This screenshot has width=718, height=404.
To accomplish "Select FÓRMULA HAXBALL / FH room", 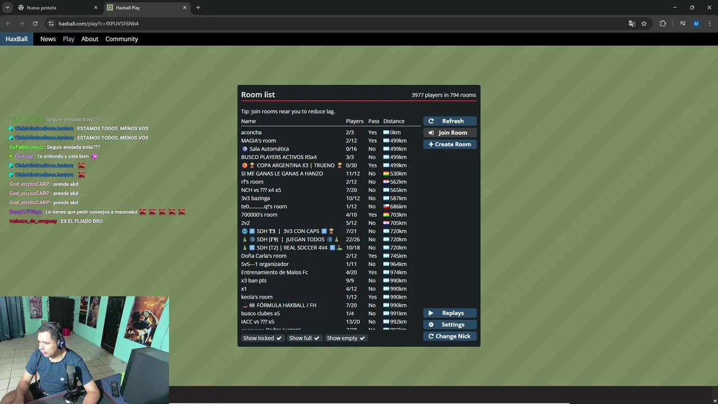I will coord(331,305).
